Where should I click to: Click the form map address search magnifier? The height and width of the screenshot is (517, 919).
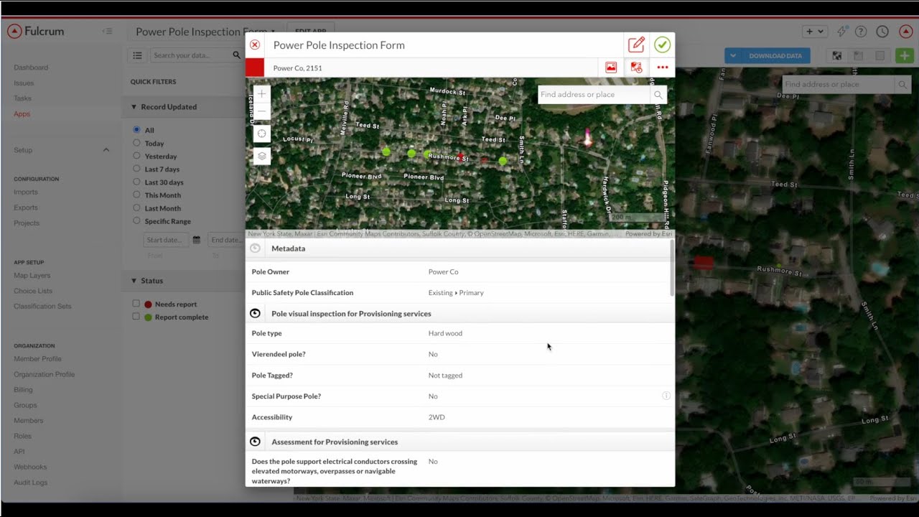coord(658,95)
